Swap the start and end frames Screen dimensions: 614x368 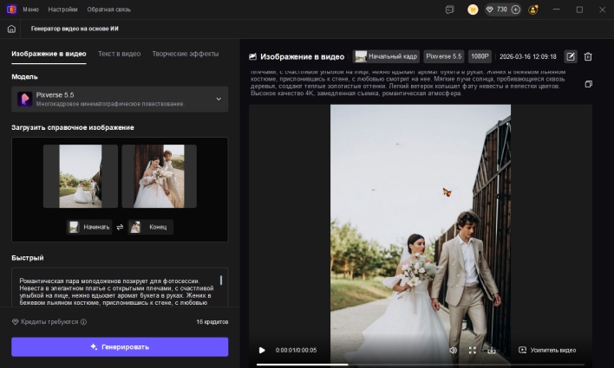click(x=120, y=227)
